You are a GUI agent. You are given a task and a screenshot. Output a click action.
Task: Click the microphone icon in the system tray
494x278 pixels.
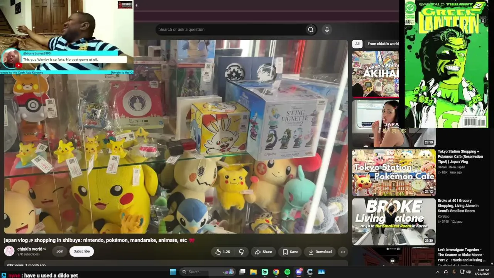pos(454,272)
